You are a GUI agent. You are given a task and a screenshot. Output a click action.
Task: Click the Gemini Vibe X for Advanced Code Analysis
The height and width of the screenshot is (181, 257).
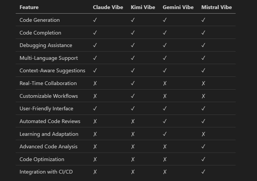pyautogui.click(x=165, y=146)
